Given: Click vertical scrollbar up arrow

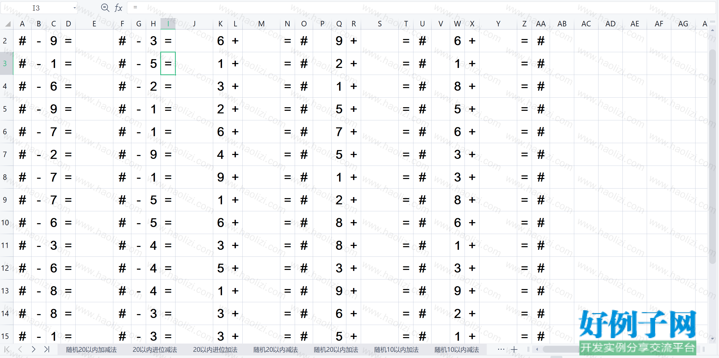Looking at the screenshot, I should coord(713,30).
